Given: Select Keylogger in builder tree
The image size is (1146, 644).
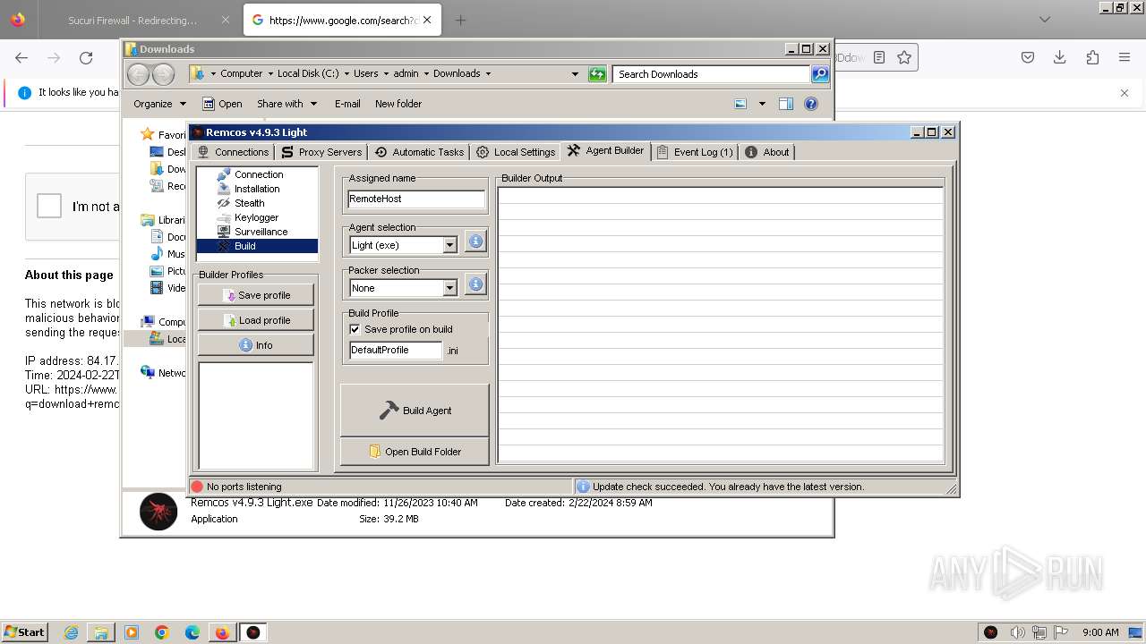Looking at the screenshot, I should 256,217.
